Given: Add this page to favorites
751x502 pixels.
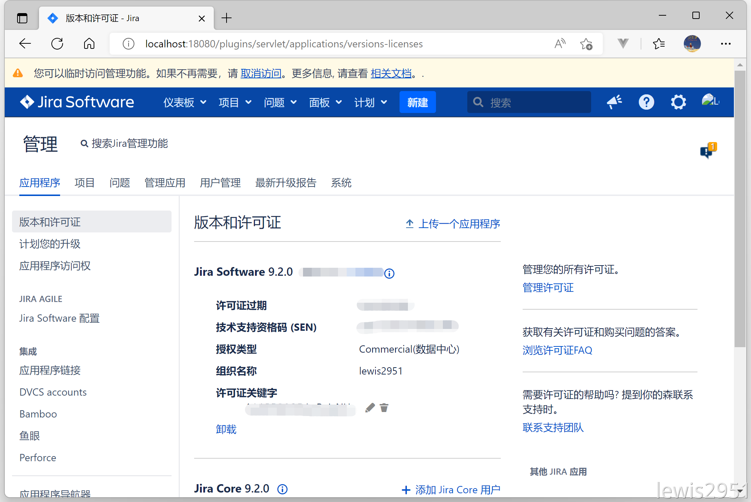Looking at the screenshot, I should point(586,44).
